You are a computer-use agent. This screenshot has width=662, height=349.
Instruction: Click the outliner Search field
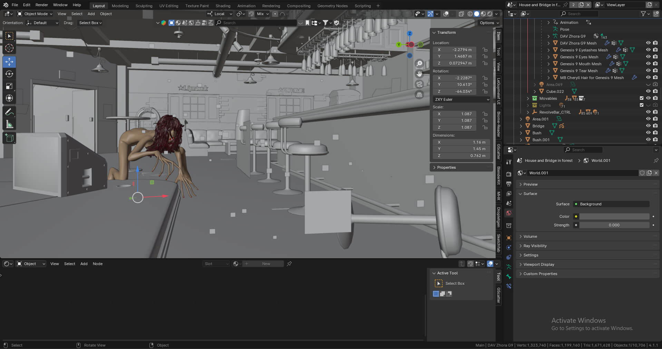pyautogui.click(x=579, y=14)
